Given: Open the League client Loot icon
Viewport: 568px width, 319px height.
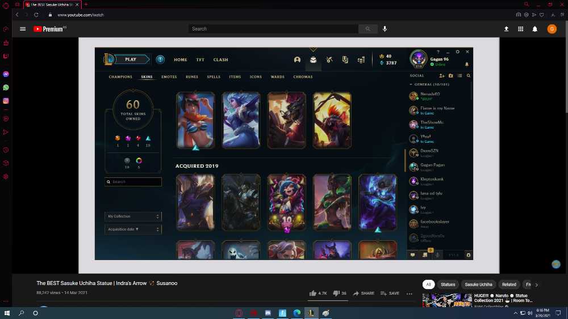Looking at the screenshot, I should (x=345, y=59).
